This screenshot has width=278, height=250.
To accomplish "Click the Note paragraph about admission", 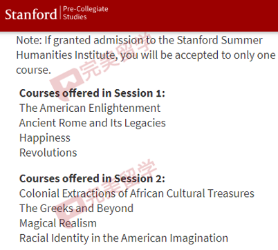I will 146,55.
